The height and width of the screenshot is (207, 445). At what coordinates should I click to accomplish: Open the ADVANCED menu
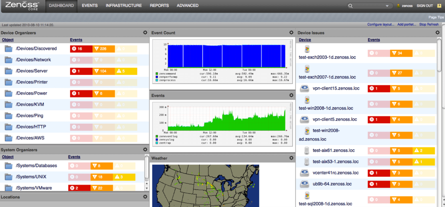[x=188, y=5]
